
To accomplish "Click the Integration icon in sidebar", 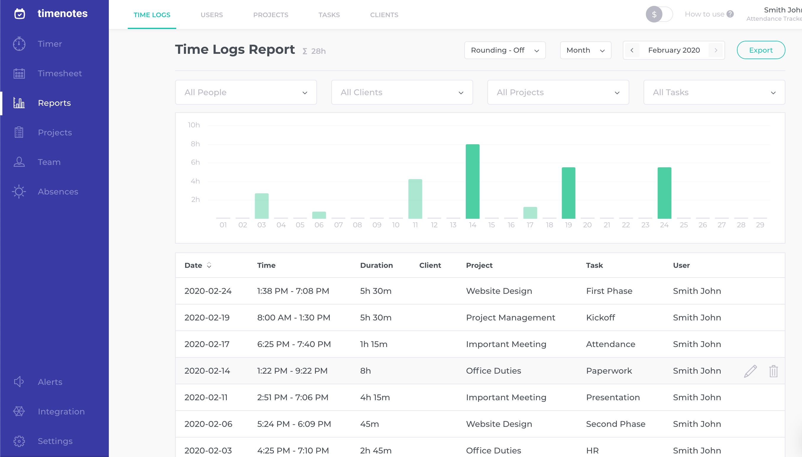I will click(19, 411).
